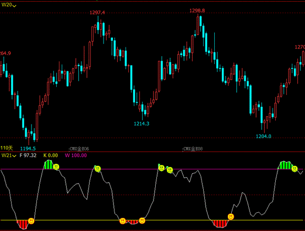Click the magenta W 100.00 label

(x=76, y=156)
